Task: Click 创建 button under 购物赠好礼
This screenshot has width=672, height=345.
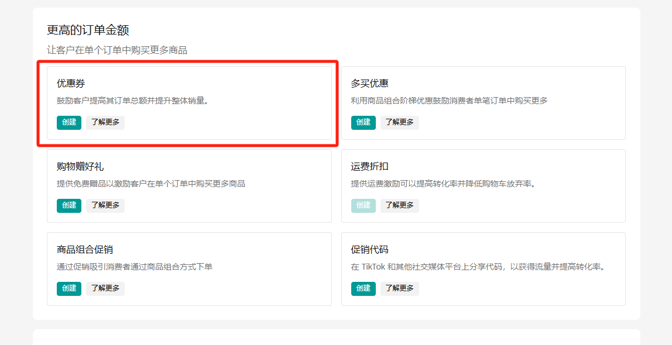Action: [x=69, y=205]
